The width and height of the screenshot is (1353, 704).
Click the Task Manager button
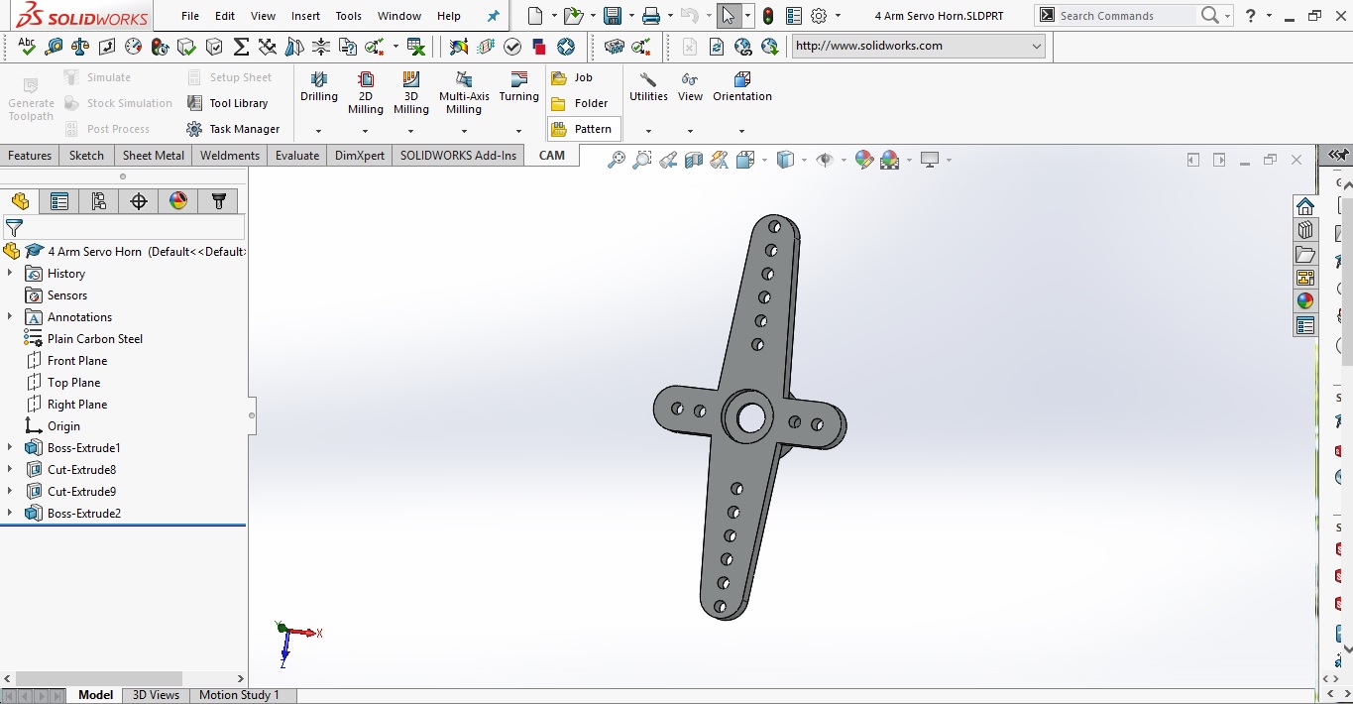point(233,129)
